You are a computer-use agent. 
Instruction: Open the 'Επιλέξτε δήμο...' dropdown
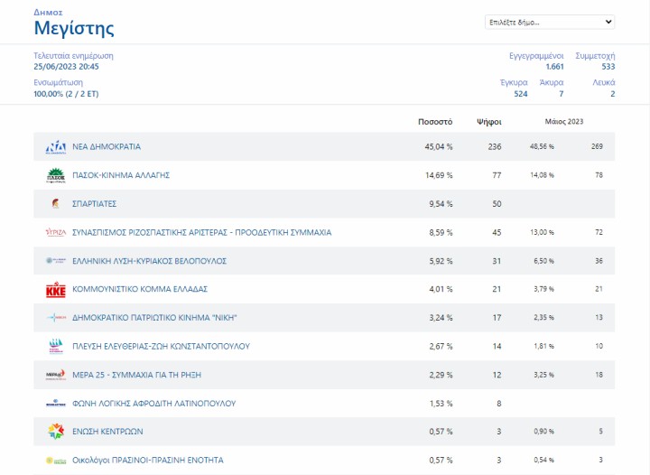click(x=549, y=22)
